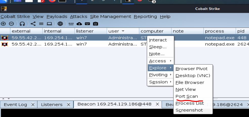249x117 pixels.
Task: Sort by the listener column header
Action: coord(91,31)
